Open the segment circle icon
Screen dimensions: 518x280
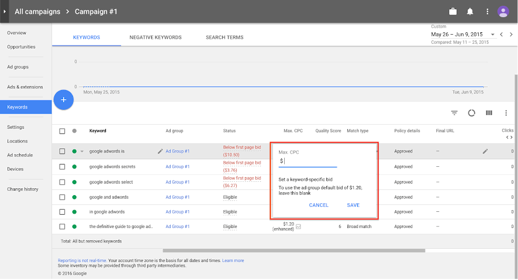[x=472, y=113]
